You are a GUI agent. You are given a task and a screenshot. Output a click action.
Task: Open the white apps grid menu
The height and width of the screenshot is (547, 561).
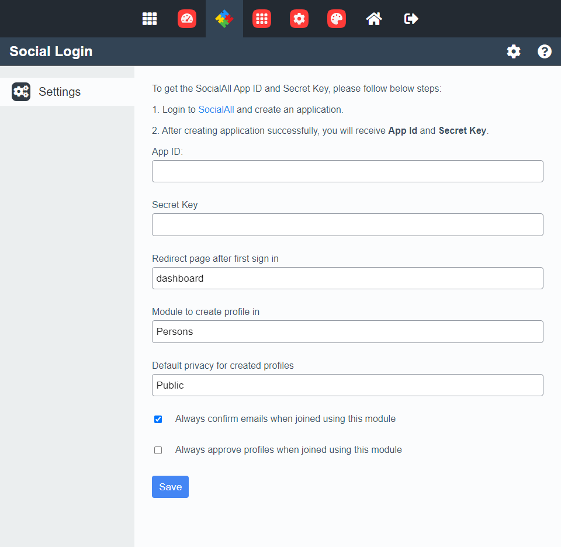tap(150, 19)
